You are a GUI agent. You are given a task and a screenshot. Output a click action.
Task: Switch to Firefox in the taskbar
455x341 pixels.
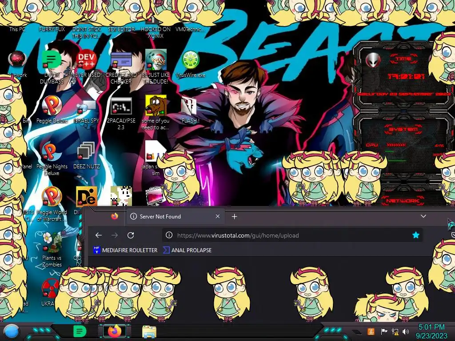coord(115,331)
